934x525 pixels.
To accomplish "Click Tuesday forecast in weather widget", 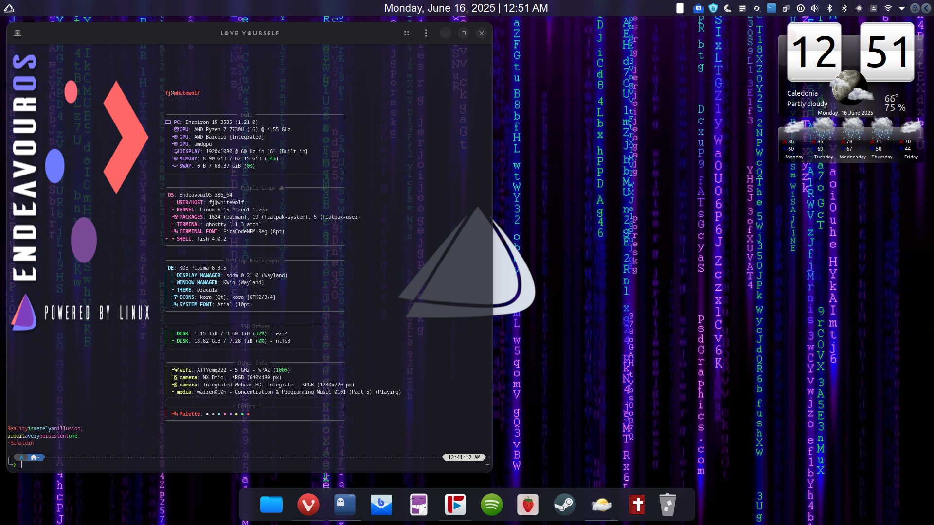I will [823, 140].
